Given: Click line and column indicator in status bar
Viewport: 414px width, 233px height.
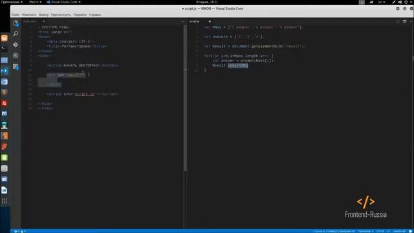Looking at the screenshot, I should [334, 231].
